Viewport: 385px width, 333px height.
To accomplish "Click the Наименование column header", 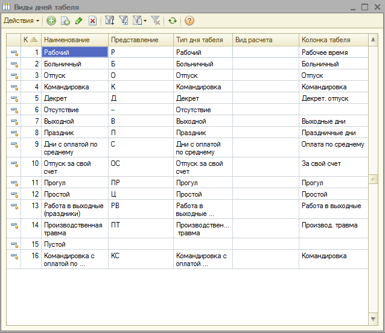I will pos(75,40).
